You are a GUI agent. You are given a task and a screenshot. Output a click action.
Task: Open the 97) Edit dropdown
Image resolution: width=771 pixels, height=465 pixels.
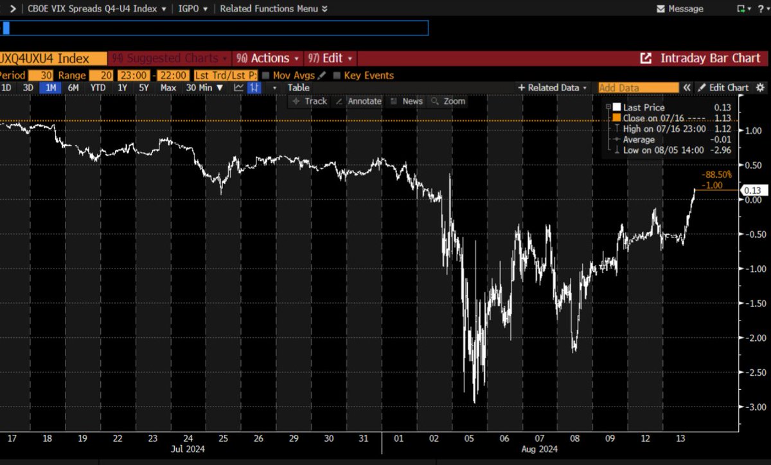pos(330,58)
